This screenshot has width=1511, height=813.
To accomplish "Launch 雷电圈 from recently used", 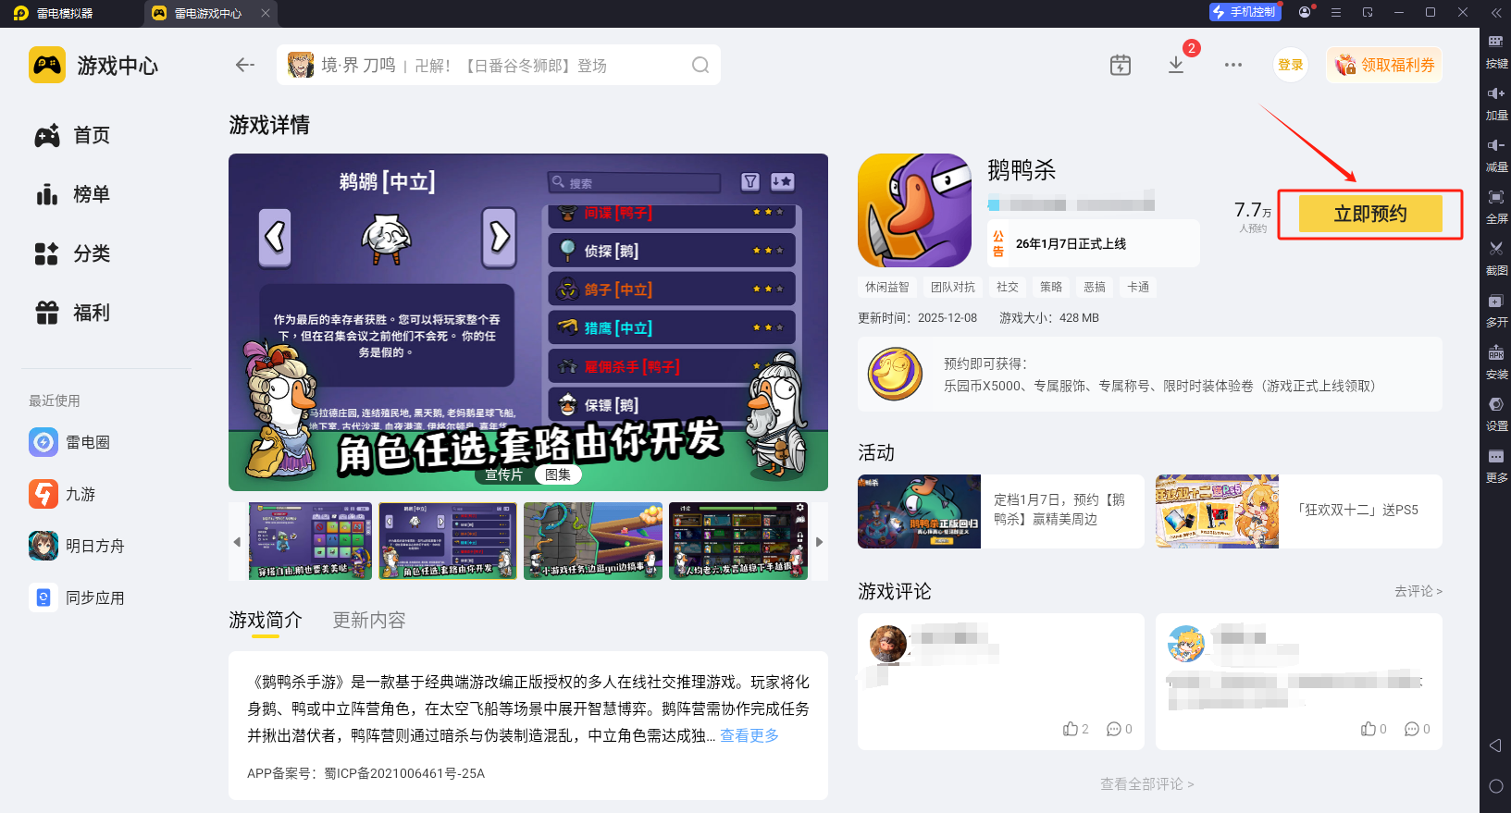I will coord(69,442).
